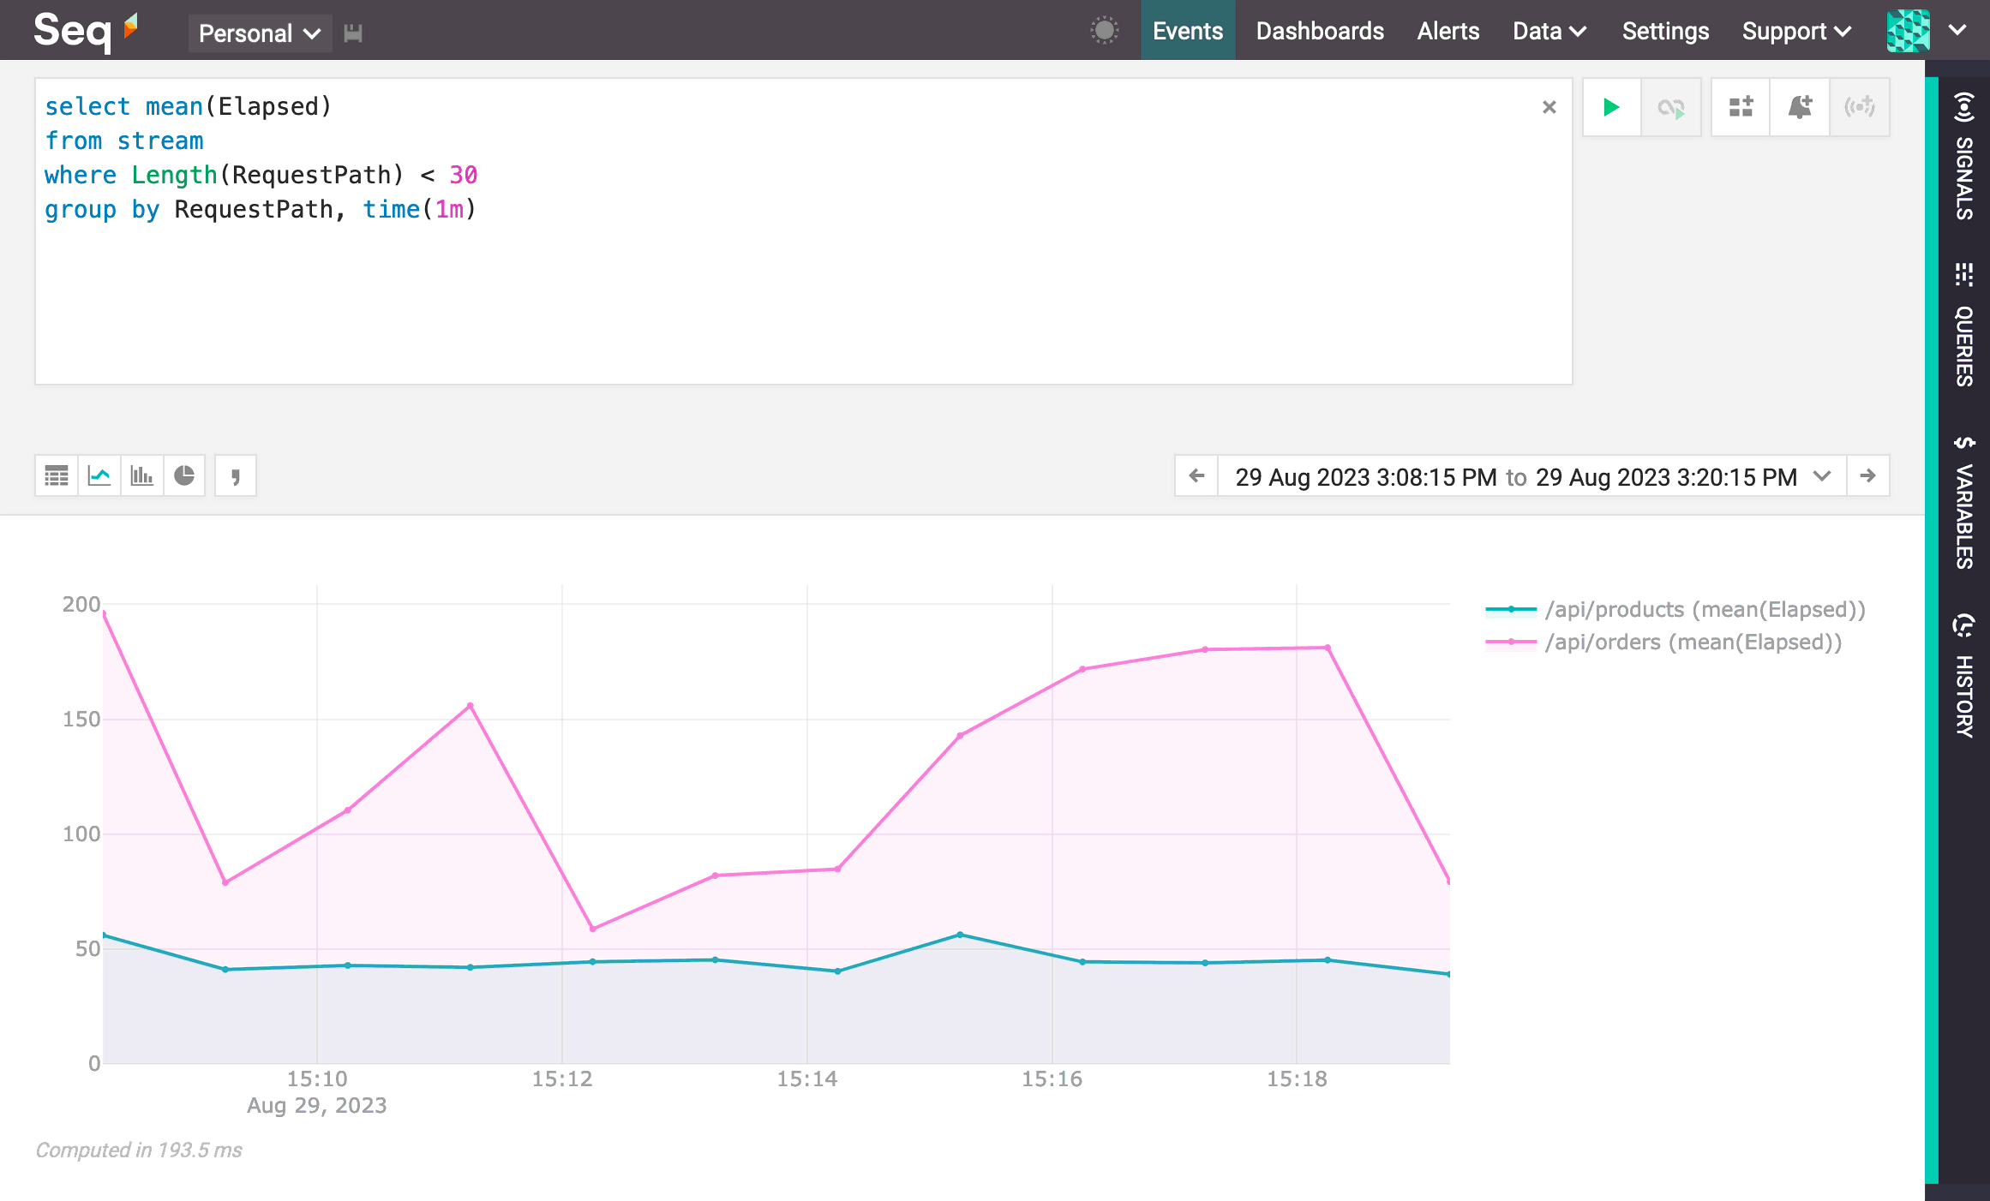
Task: Expand the date range dropdown chevron
Action: pyautogui.click(x=1822, y=475)
